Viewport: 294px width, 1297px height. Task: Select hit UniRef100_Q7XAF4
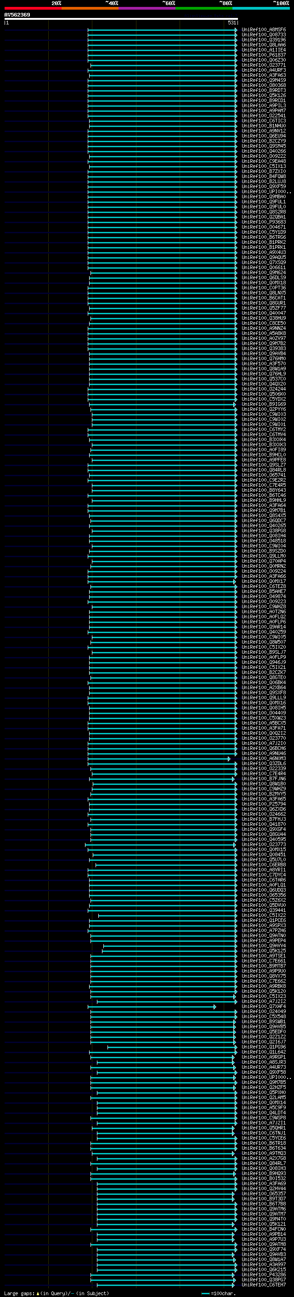tap(264, 1007)
